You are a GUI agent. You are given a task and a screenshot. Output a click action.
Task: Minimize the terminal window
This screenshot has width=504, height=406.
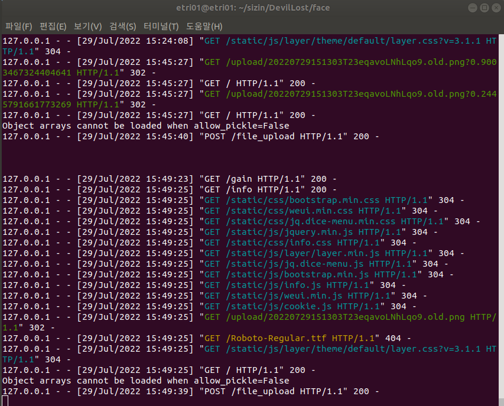472,8
